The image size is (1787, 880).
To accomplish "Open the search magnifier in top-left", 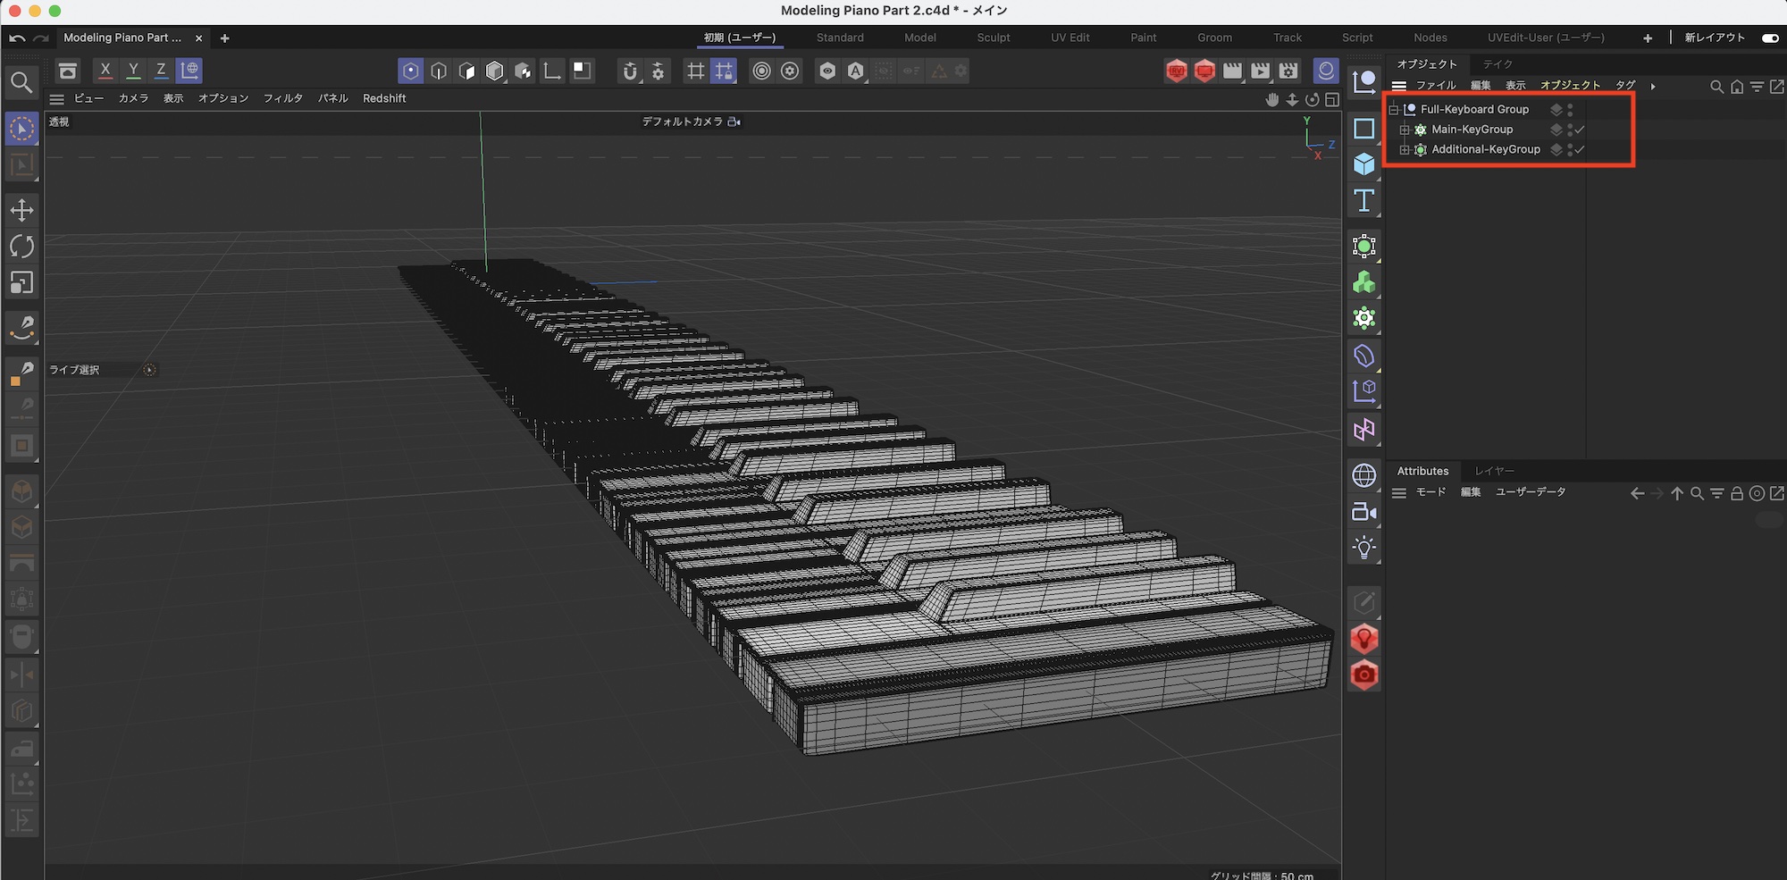I will click(21, 82).
